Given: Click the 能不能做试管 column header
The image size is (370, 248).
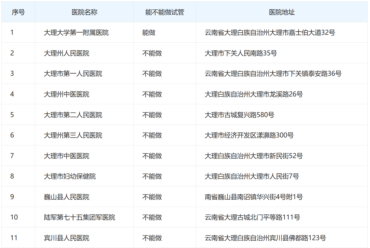Looking at the screenshot, I should coord(165,12).
